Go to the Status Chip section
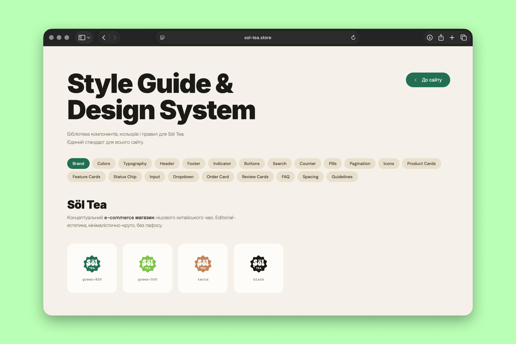The width and height of the screenshot is (516, 344). (x=125, y=177)
